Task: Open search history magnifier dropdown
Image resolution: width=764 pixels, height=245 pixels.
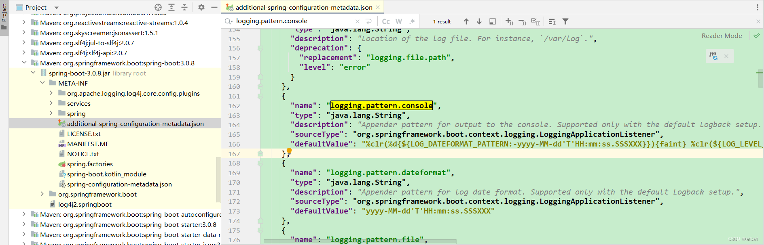Action: tap(229, 21)
